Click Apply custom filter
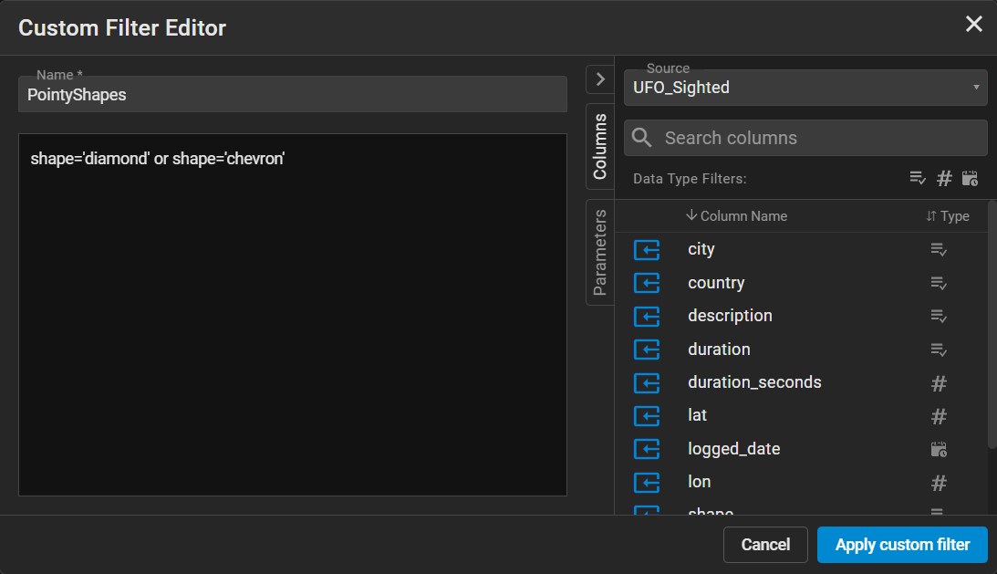This screenshot has height=574, width=997. pyautogui.click(x=902, y=545)
